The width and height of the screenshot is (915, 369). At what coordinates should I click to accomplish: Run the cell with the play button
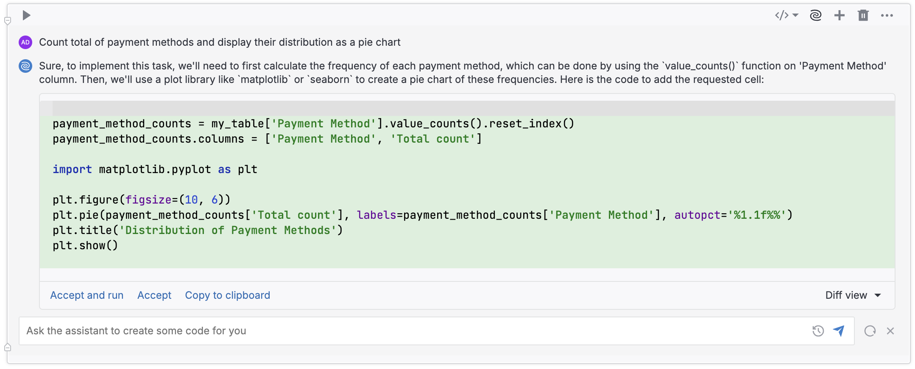click(26, 16)
